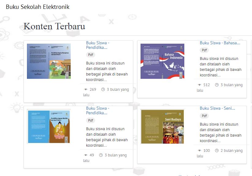The width and height of the screenshot is (252, 176).
Task: Click the Konten Terbaru section heading
Action: click(54, 27)
